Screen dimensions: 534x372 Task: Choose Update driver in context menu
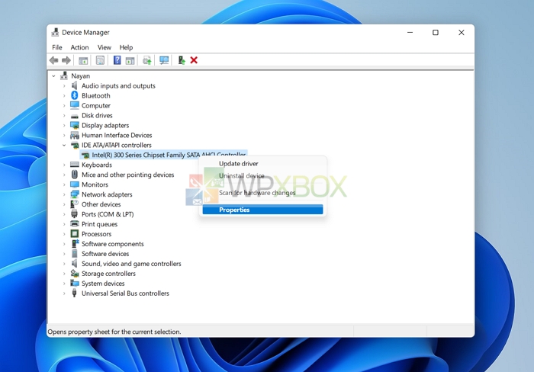pos(262,164)
